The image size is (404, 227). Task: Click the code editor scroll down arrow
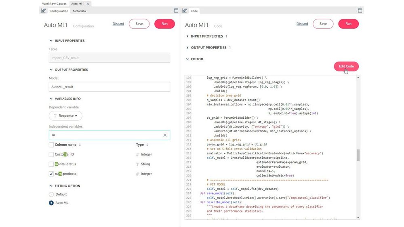[358, 218]
